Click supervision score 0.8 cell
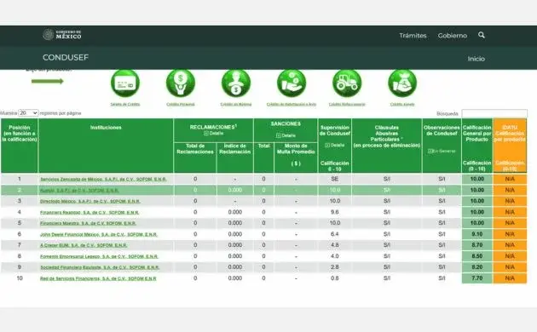537x332 pixels. point(335,278)
